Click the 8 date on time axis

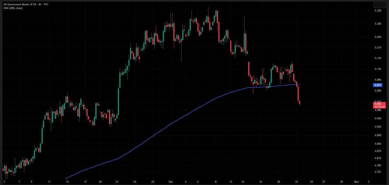pos(216,182)
